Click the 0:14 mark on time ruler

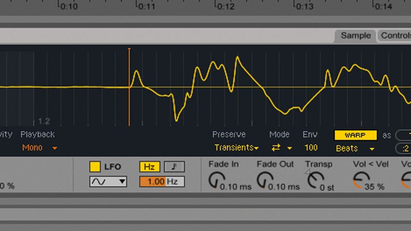coord(383,6)
